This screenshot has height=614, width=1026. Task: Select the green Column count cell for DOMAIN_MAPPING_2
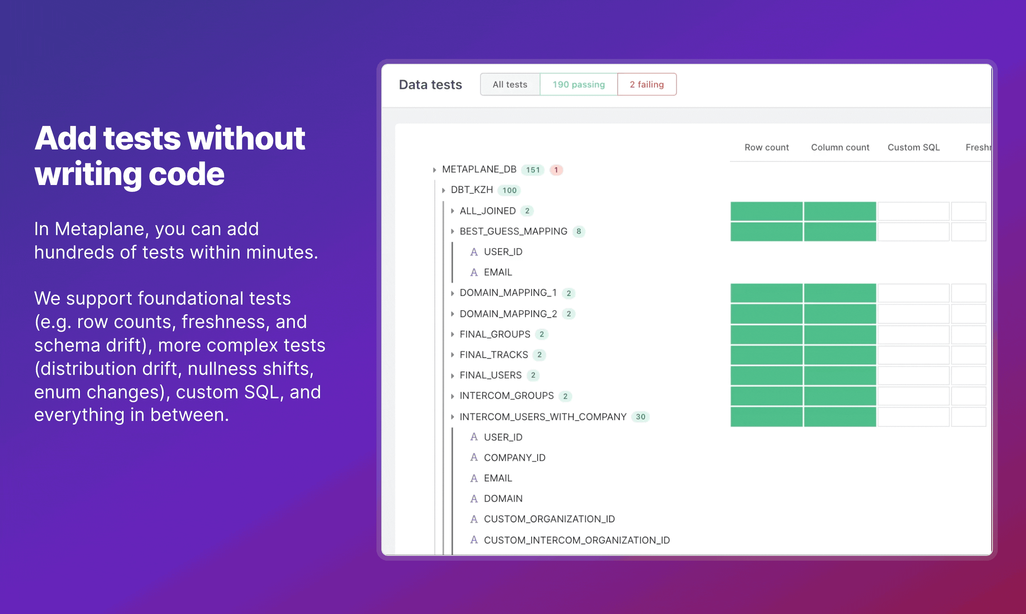840,313
